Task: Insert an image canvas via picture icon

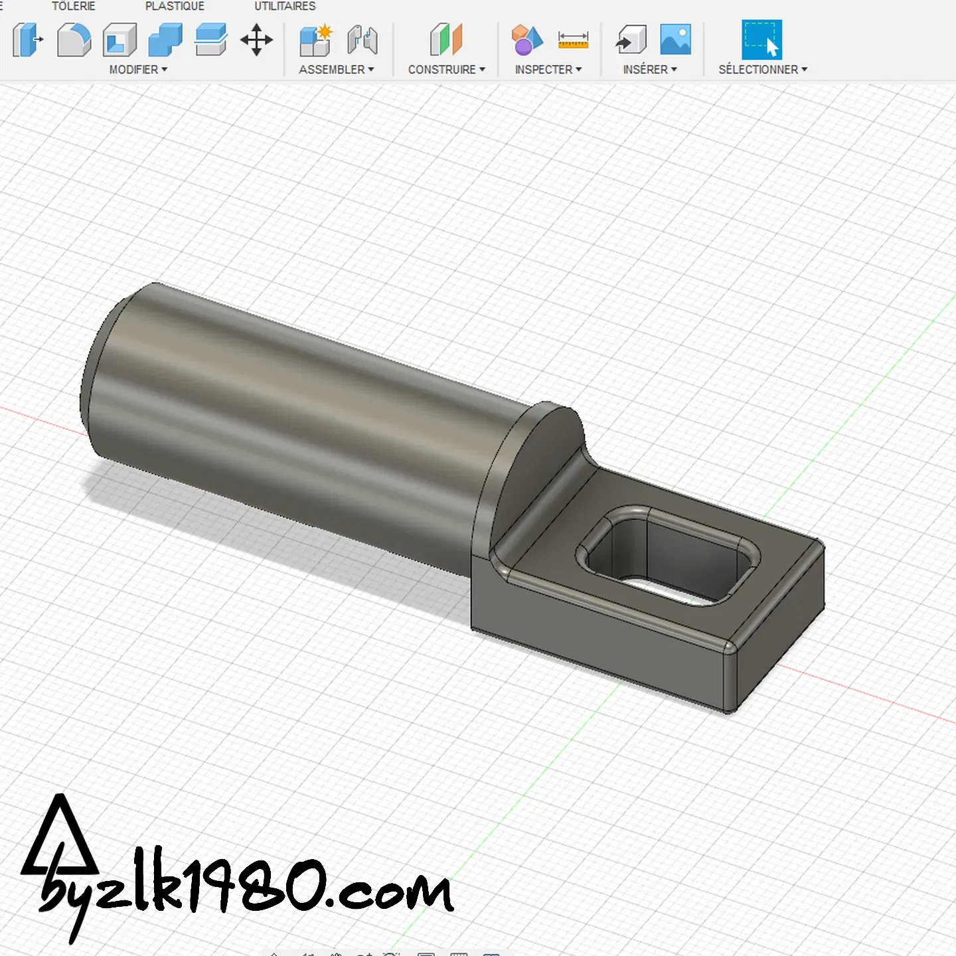Action: 676,40
